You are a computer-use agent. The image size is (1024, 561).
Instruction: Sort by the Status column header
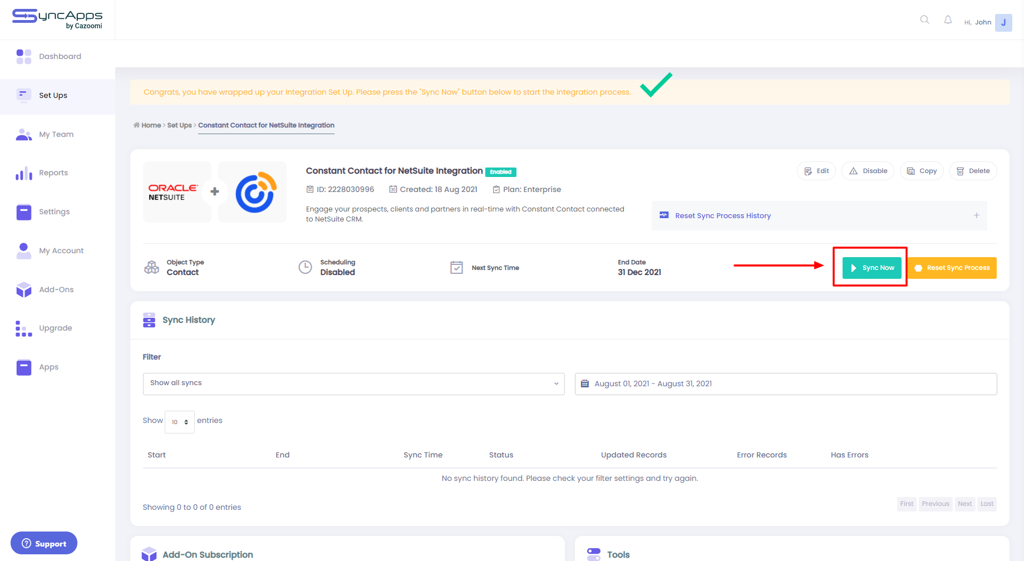pos(501,455)
